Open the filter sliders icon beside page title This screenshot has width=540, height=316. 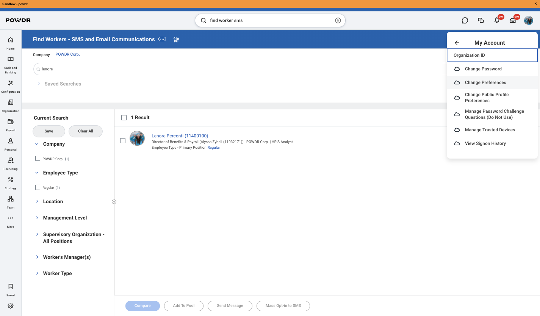[176, 39]
